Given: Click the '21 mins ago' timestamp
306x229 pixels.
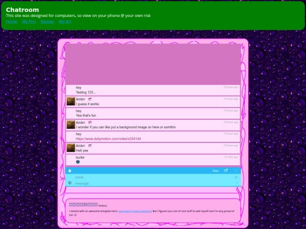Looking at the screenshot, I should point(231,157).
